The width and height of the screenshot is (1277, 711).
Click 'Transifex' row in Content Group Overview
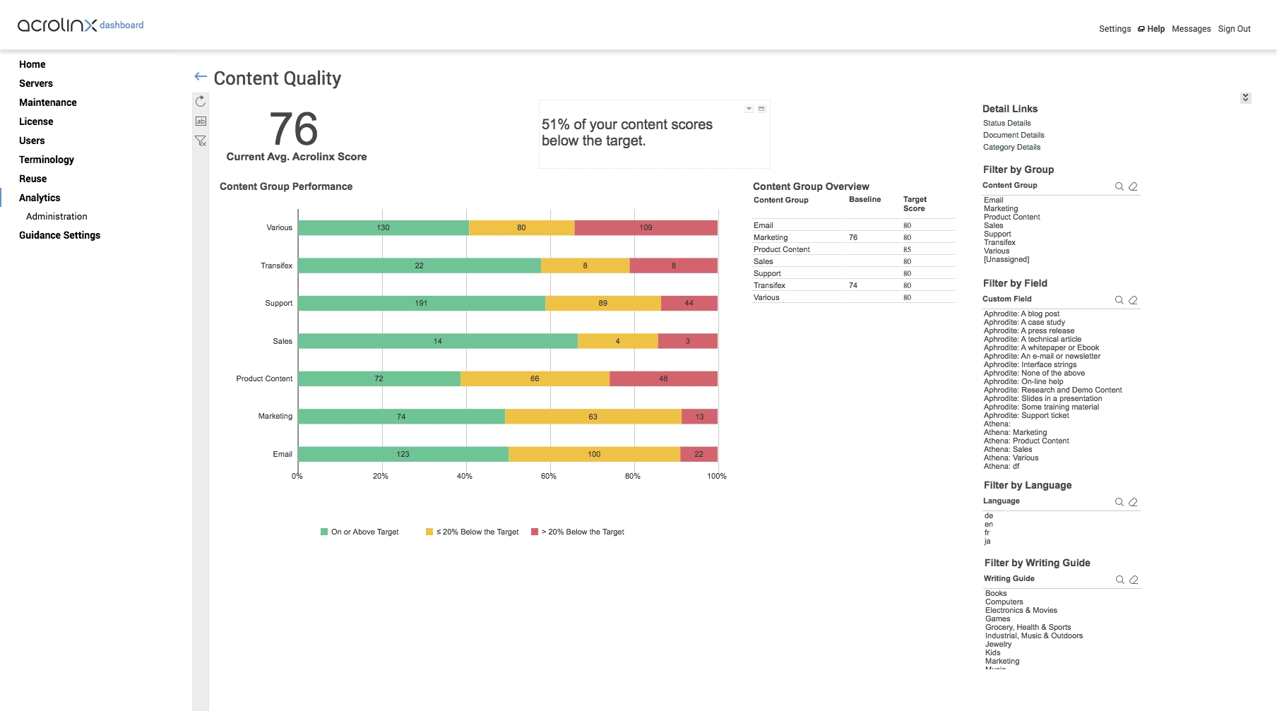pos(853,285)
